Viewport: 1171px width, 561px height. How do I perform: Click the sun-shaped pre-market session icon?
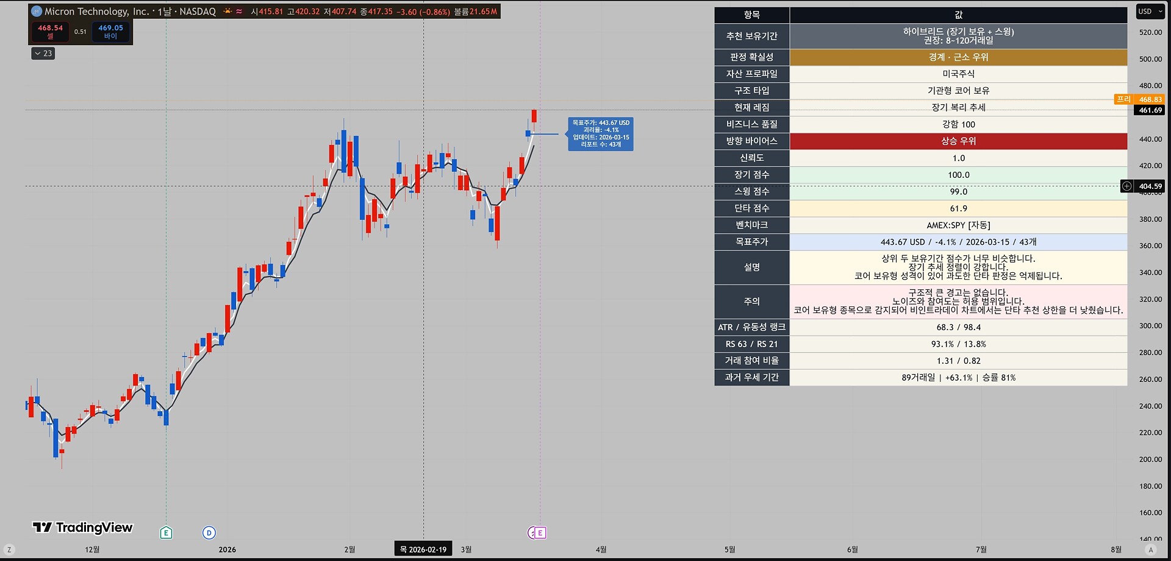(227, 12)
